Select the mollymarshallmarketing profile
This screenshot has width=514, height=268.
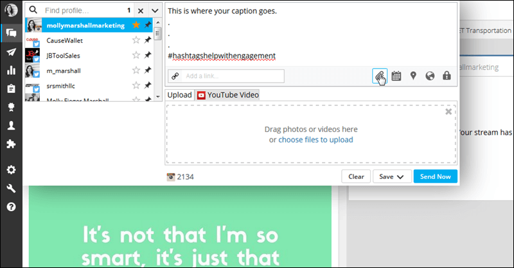coord(85,25)
